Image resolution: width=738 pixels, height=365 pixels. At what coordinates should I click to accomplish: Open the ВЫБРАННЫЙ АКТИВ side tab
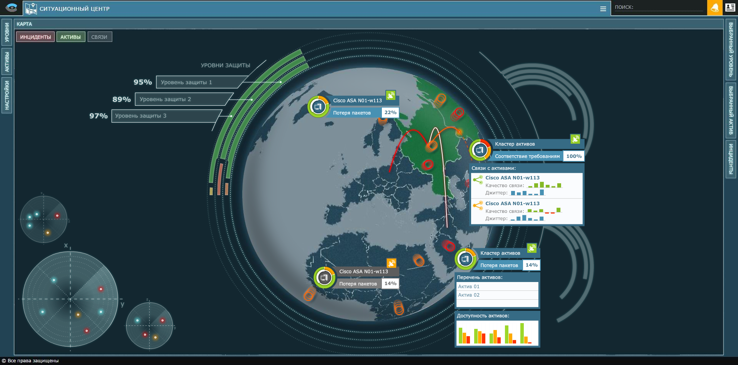tap(731, 110)
